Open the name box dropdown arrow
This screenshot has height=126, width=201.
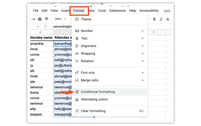38,27
